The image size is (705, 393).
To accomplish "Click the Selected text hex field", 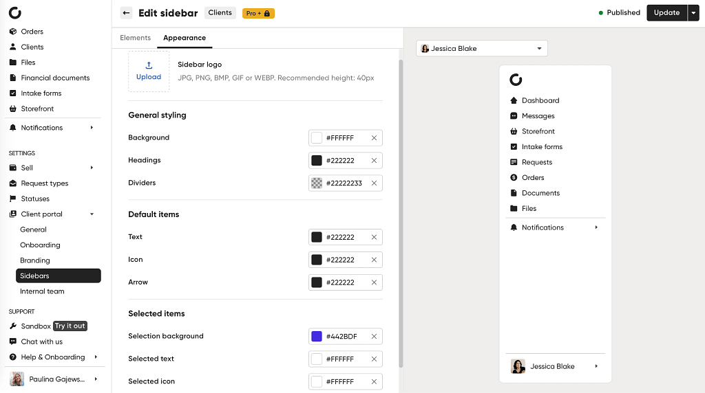I will click(346, 359).
